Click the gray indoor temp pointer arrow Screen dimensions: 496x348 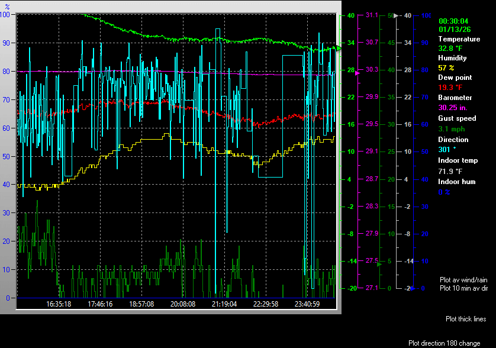click(397, 17)
